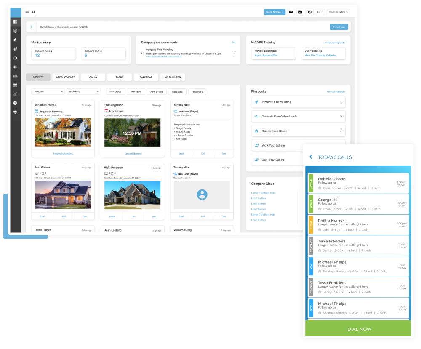The height and width of the screenshot is (349, 421).
Task: Open Quick Actions dropdown
Action: coord(274,12)
